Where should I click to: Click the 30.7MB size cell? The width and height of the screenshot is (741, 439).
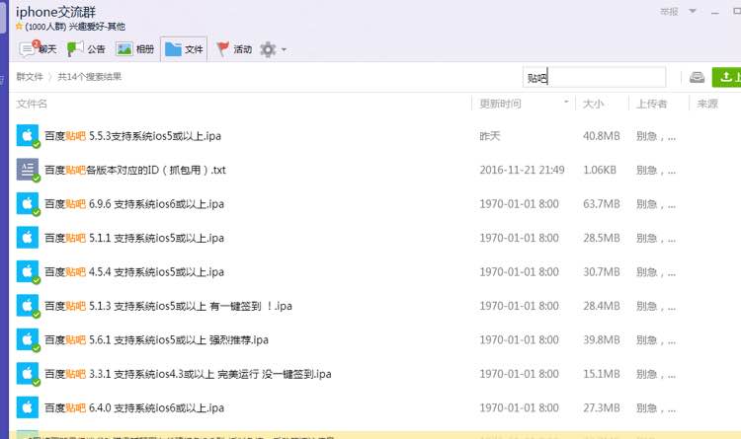tap(601, 272)
